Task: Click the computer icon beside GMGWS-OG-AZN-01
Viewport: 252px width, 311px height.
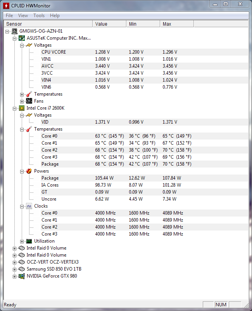Action: pos(14,31)
